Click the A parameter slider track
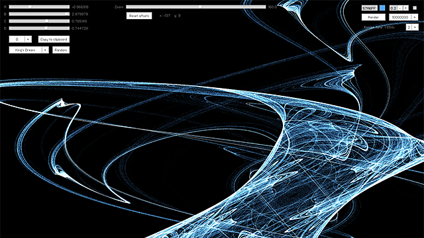 click(x=39, y=7)
